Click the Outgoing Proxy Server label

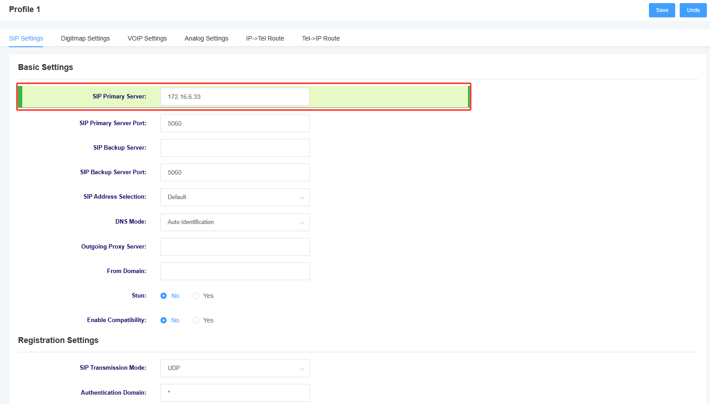tap(114, 247)
